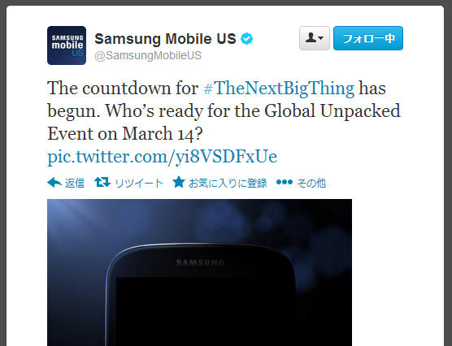
Task: Click the Samsung Mobile US avatar
Action: pos(67,45)
